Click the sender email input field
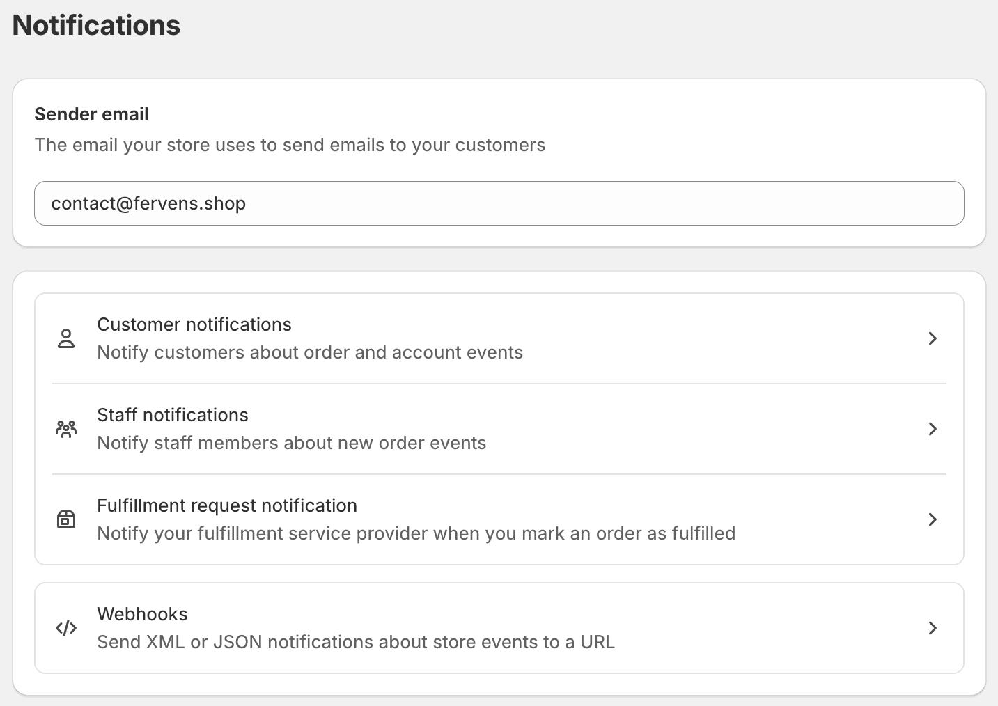The height and width of the screenshot is (706, 998). coord(499,203)
